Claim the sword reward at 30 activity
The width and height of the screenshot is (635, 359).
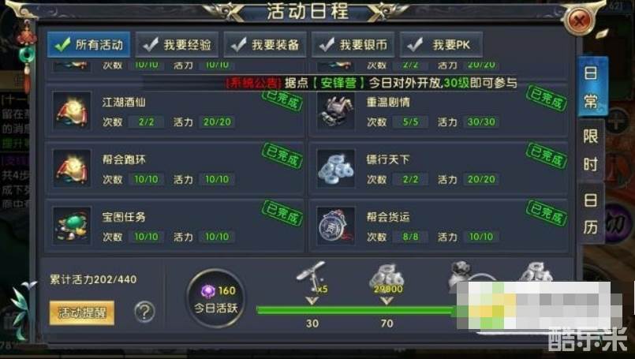312,277
